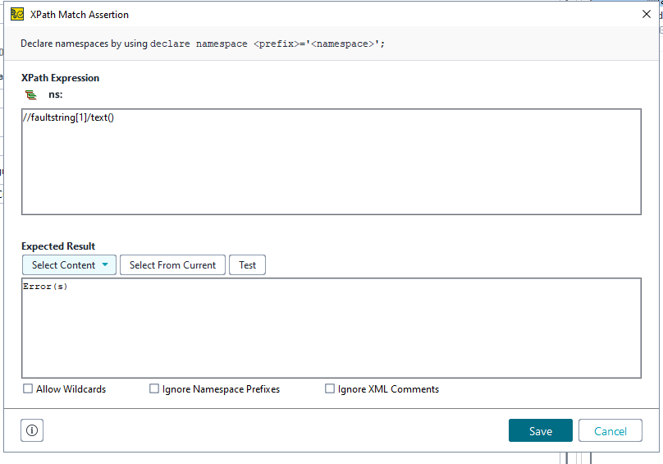Screen dimensions: 663x464
Task: Toggle Ignore Namespace Prefixes checkbox
Action: [x=154, y=389]
